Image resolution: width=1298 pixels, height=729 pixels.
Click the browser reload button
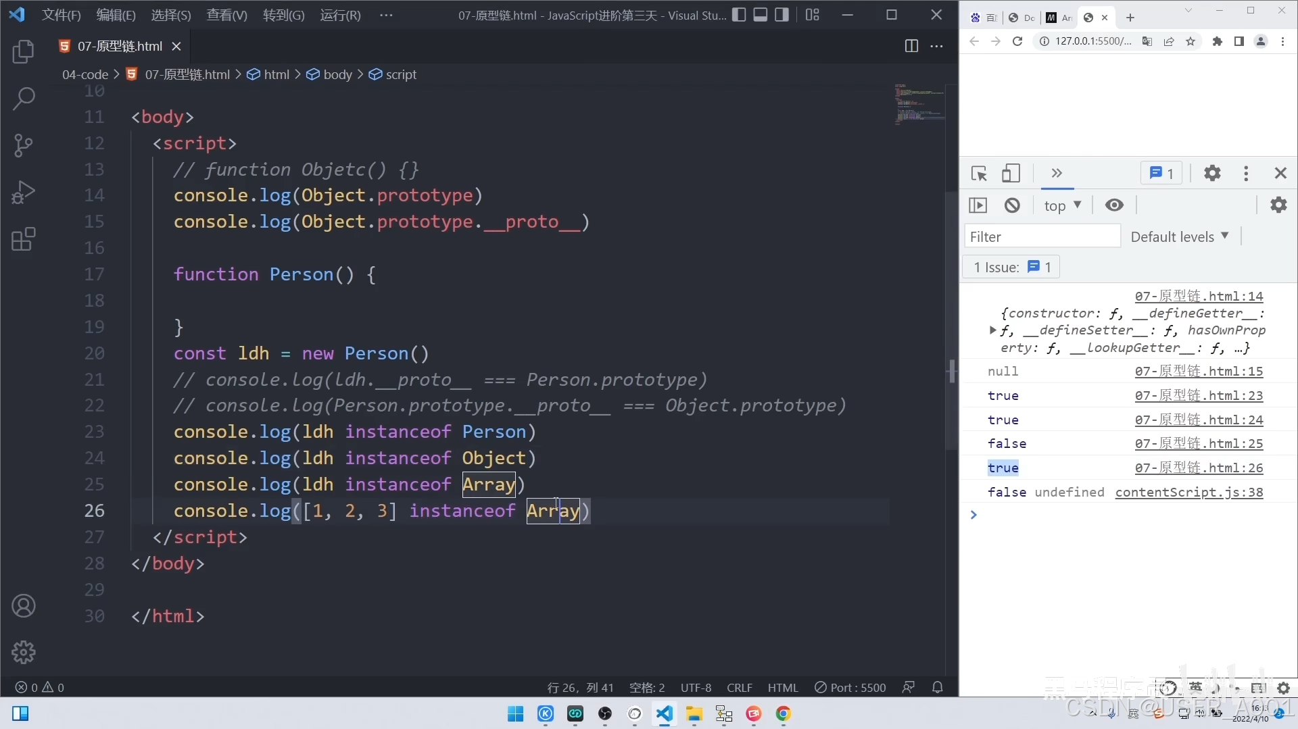(x=1017, y=41)
